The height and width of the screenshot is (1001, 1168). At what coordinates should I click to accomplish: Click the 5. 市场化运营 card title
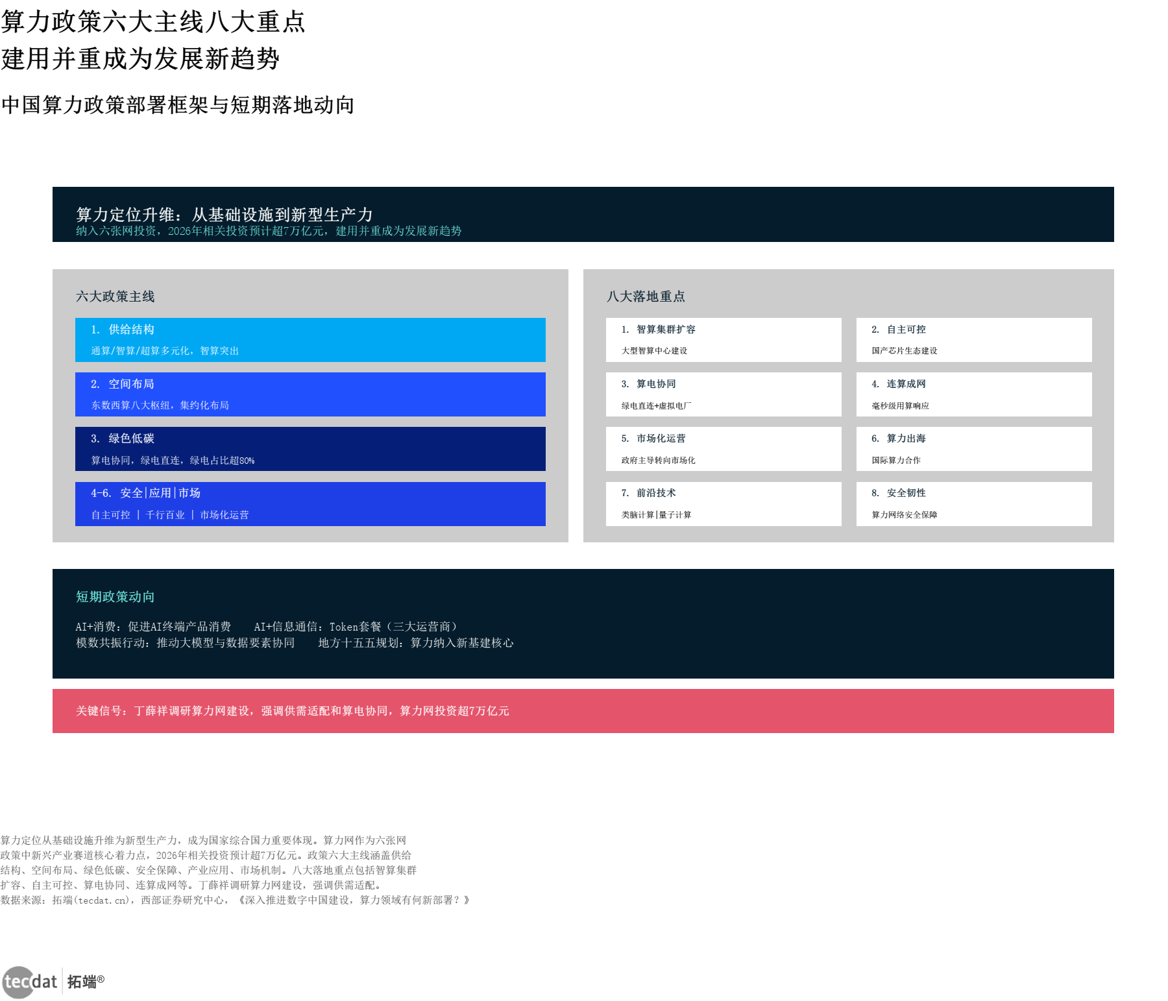pyautogui.click(x=653, y=439)
